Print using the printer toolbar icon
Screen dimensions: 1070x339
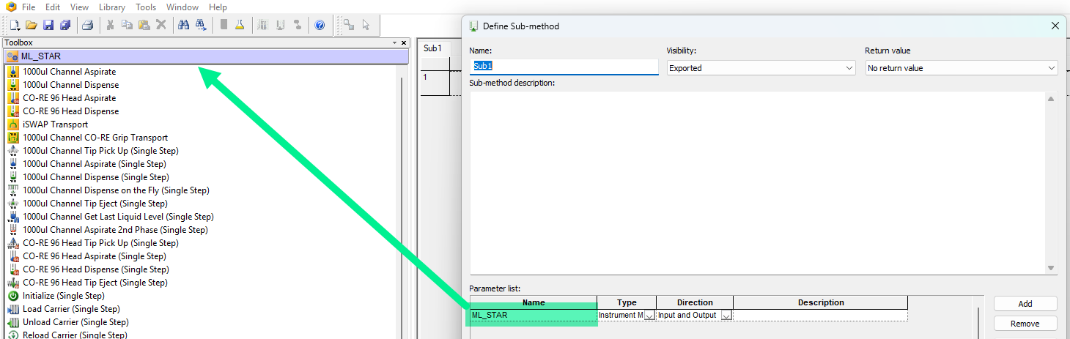87,25
